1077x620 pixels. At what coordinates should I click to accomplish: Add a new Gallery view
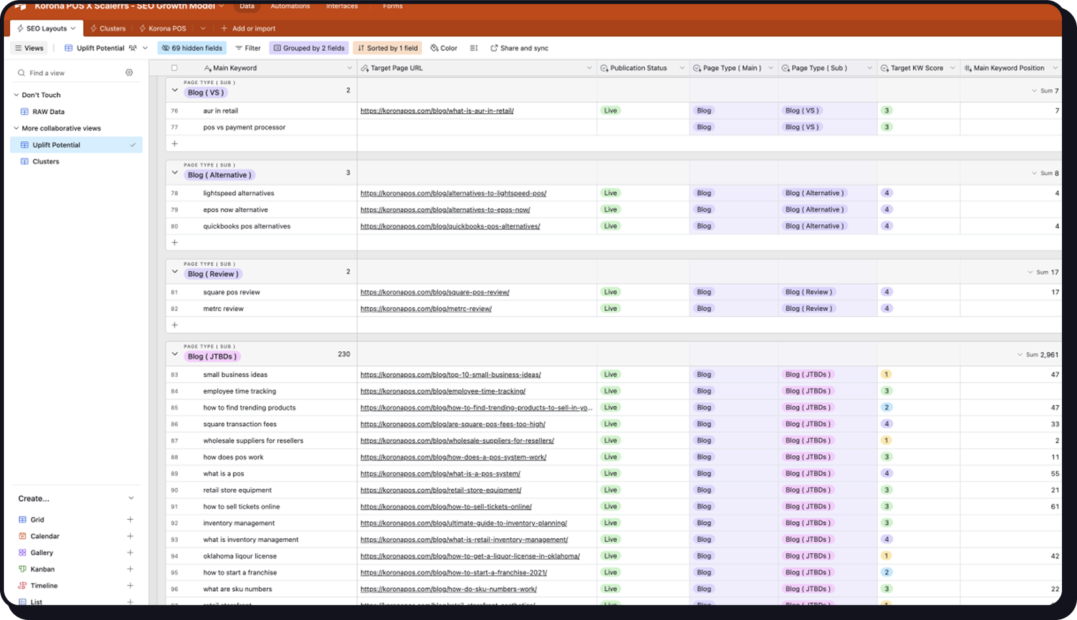(x=130, y=553)
